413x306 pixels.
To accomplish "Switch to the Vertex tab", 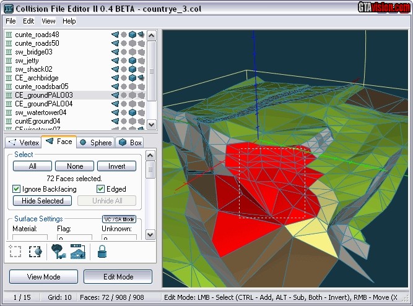I will tap(24, 142).
